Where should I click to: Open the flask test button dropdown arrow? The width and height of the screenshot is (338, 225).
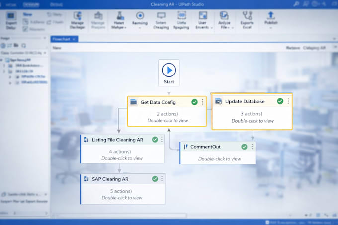click(125, 27)
